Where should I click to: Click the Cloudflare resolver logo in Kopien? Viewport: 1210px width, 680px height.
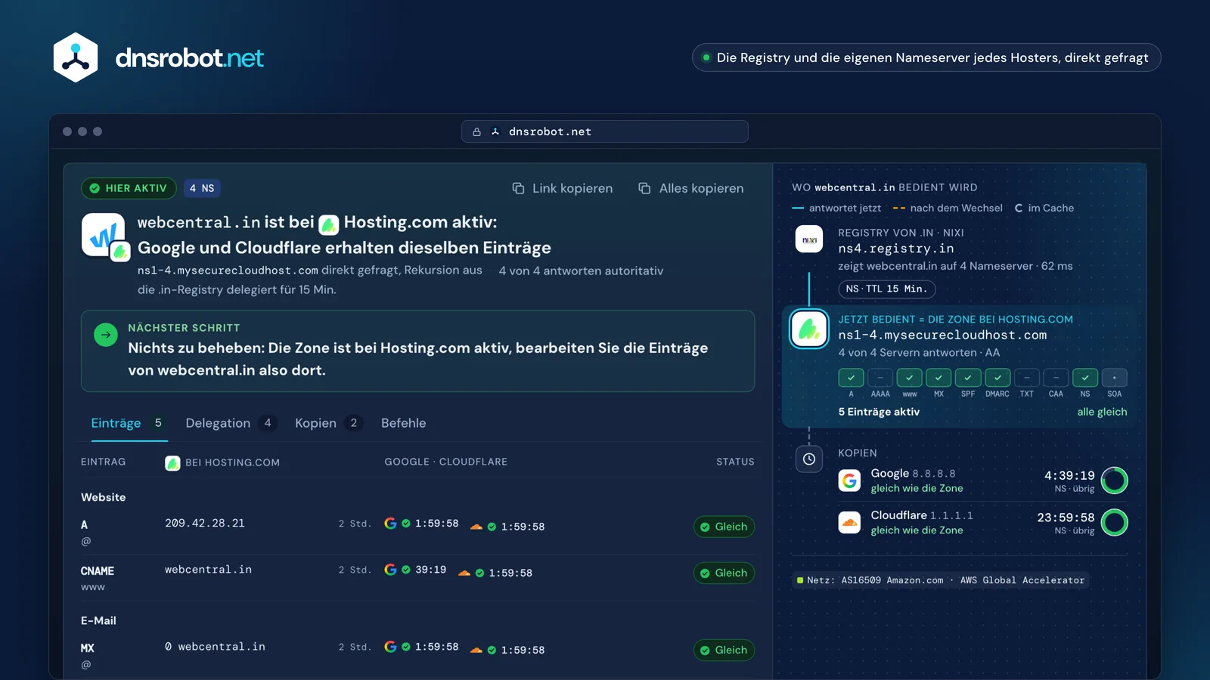(x=849, y=522)
